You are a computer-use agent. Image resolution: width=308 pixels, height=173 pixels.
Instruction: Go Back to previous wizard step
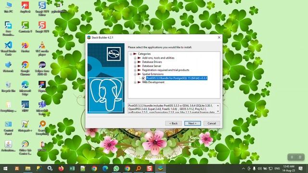pos(173,124)
